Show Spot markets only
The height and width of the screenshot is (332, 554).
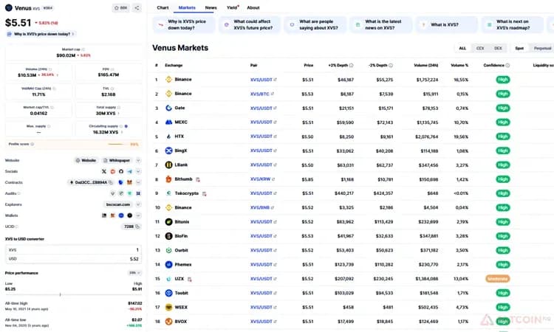pos(519,49)
